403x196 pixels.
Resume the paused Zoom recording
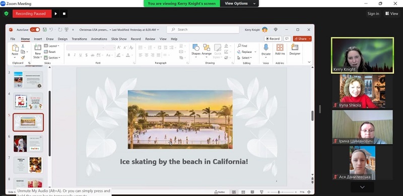(56, 14)
